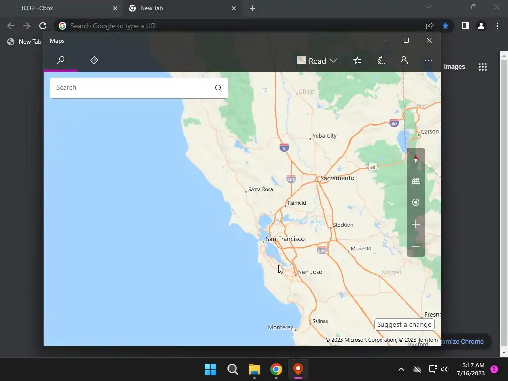Click the sign-in account icon in Maps
The height and width of the screenshot is (381, 508).
(404, 60)
